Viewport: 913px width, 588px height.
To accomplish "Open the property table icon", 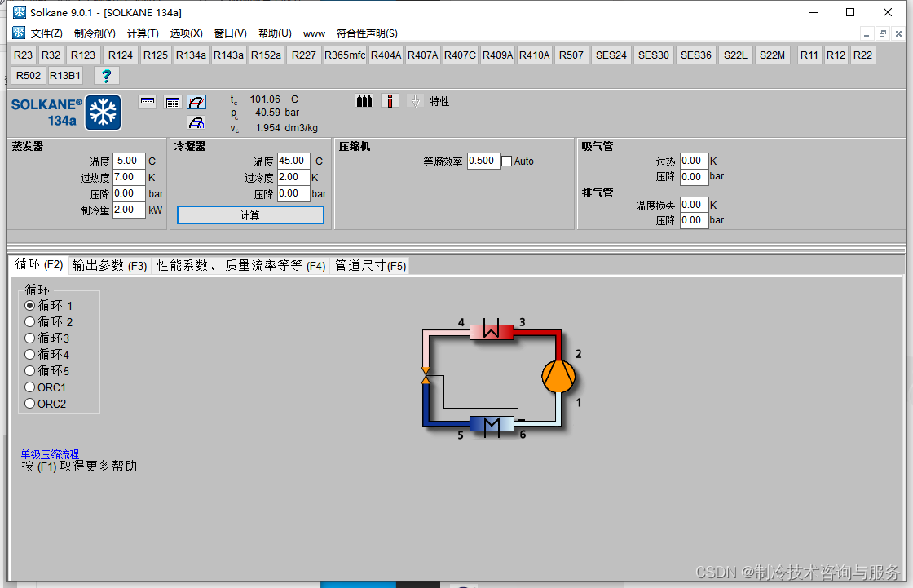I will coord(172,103).
